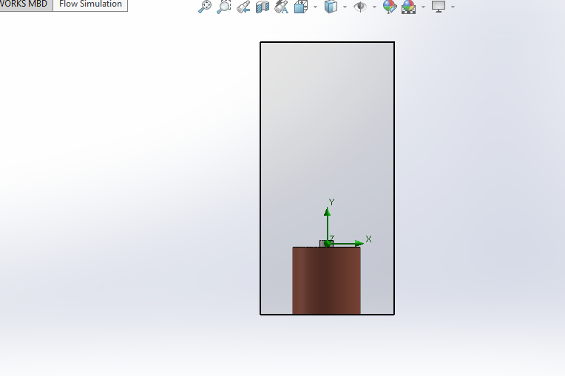Expand the View Orientation dropdown arrow
565x376 pixels.
coord(315,7)
